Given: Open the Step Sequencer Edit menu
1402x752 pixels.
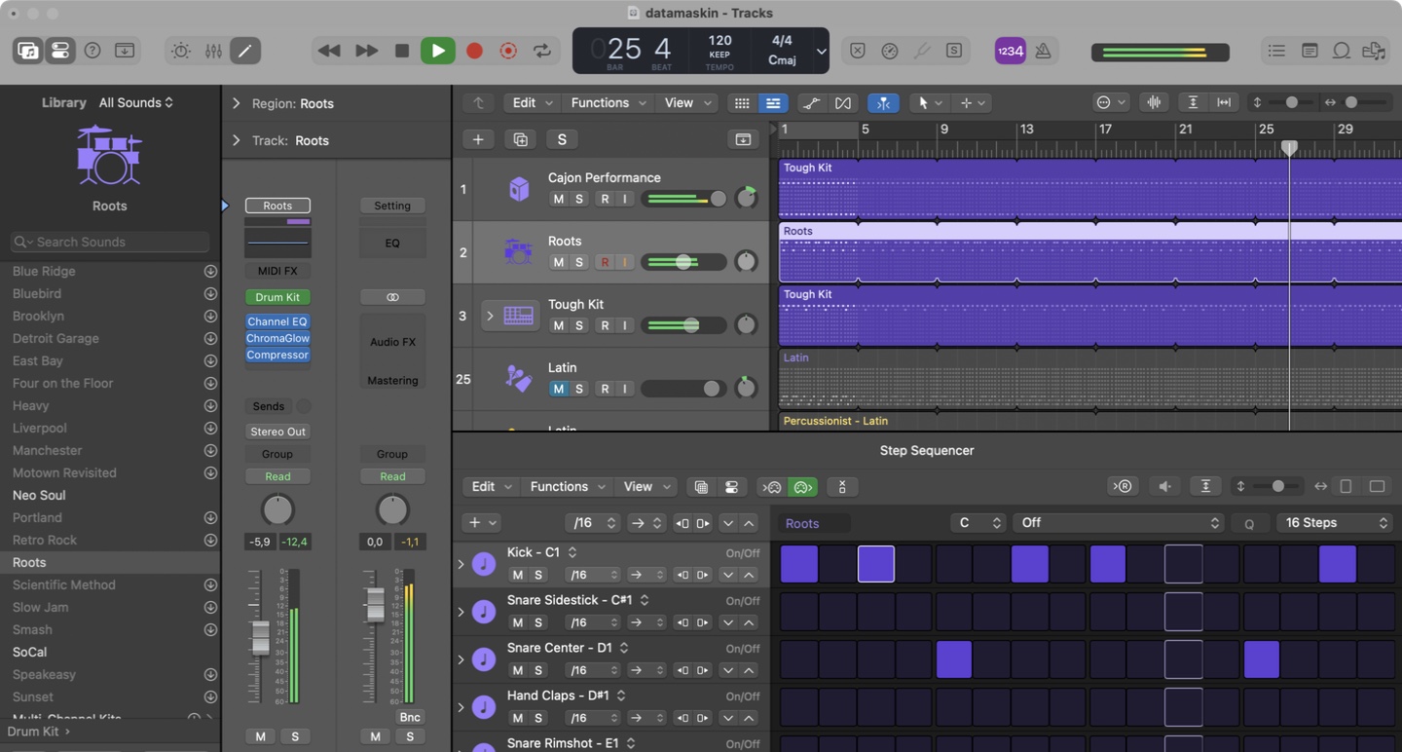Looking at the screenshot, I should click(490, 486).
